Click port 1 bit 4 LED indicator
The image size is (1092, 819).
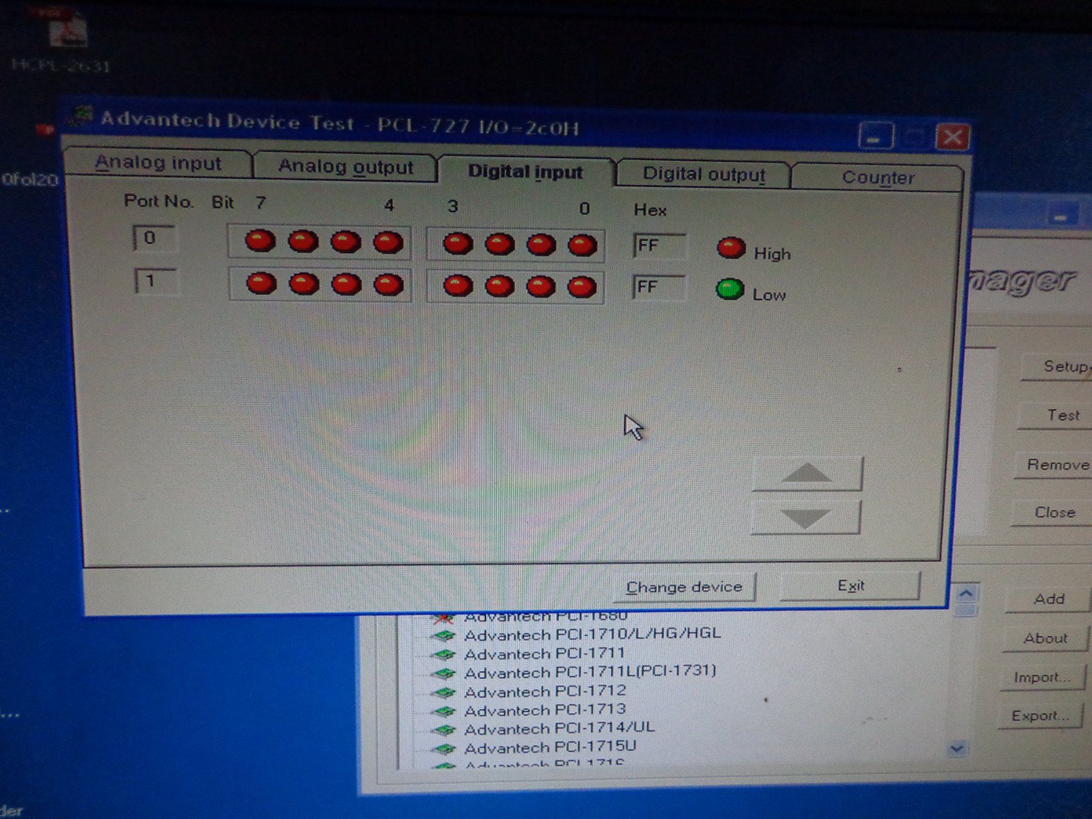[x=389, y=285]
